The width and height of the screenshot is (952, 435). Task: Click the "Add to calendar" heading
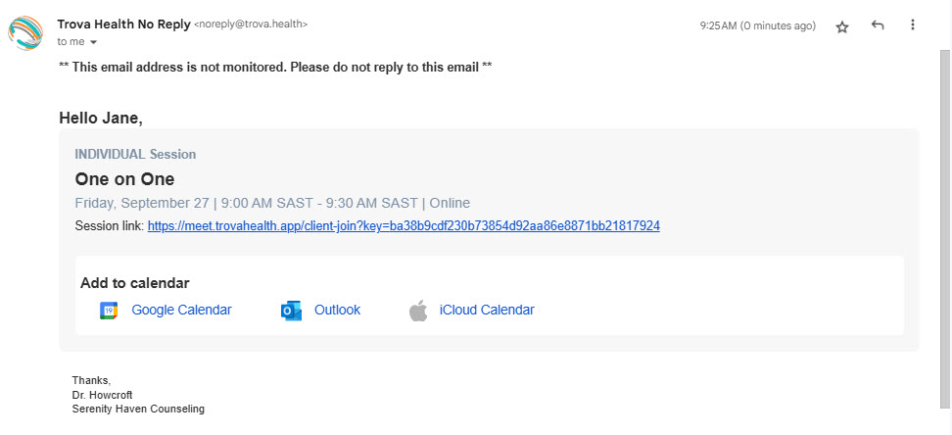click(x=135, y=283)
